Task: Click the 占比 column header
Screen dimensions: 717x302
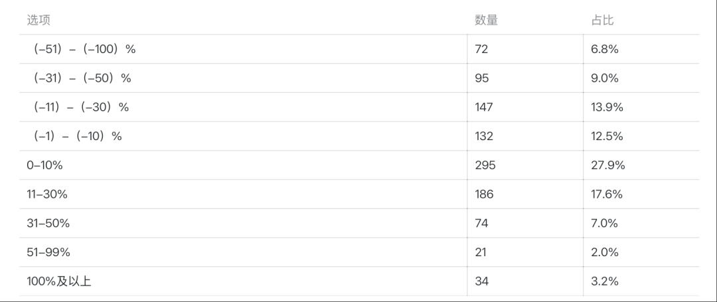Action: point(602,20)
